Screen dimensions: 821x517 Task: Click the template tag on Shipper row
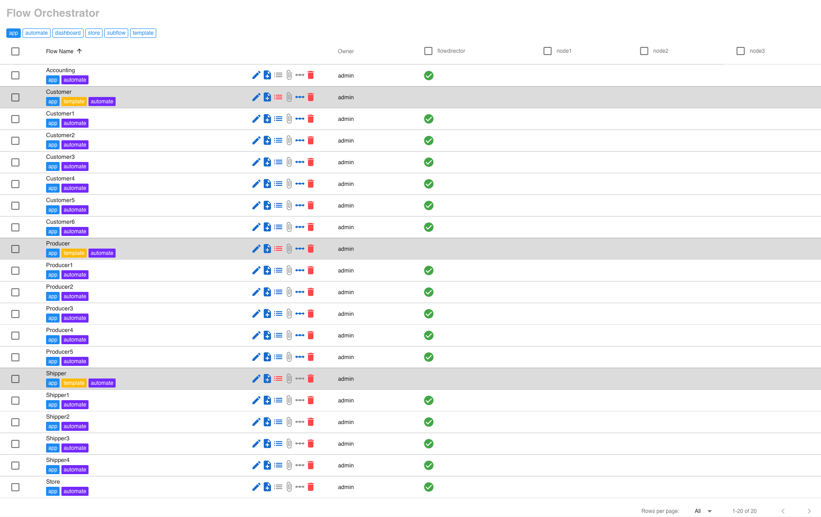point(74,383)
